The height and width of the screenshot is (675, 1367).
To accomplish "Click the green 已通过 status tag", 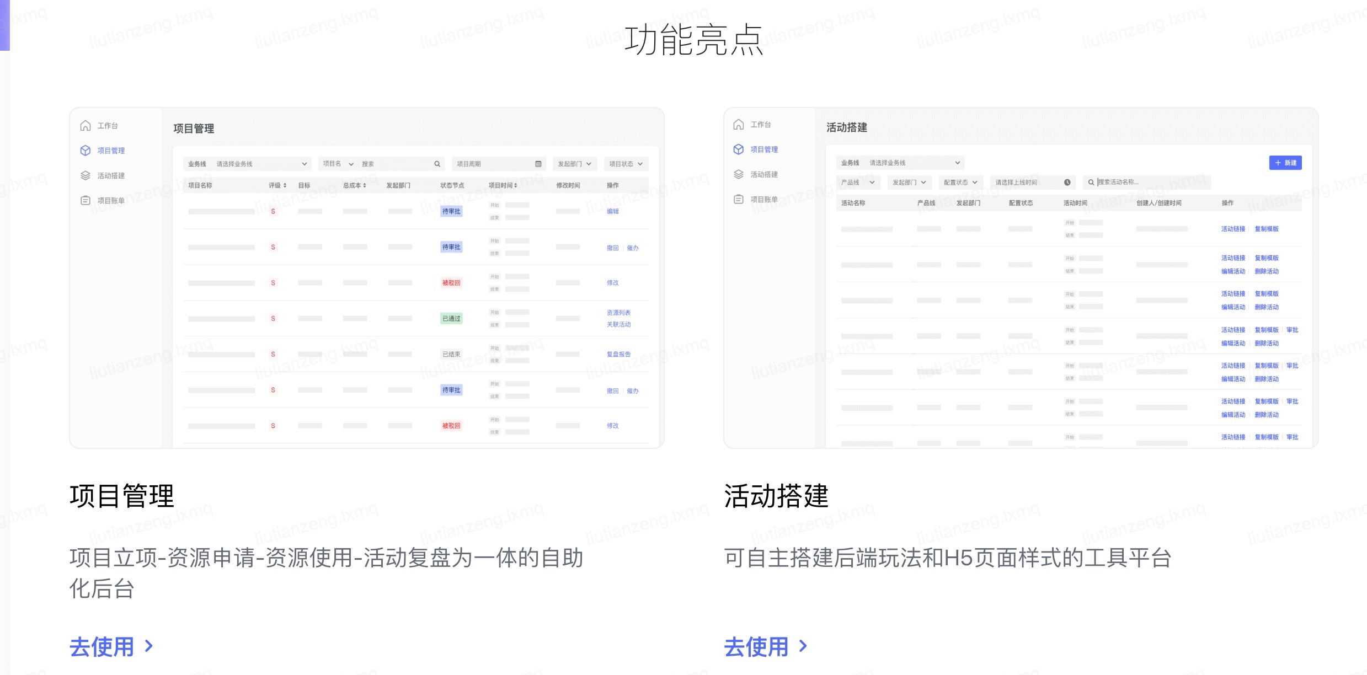I will [451, 318].
